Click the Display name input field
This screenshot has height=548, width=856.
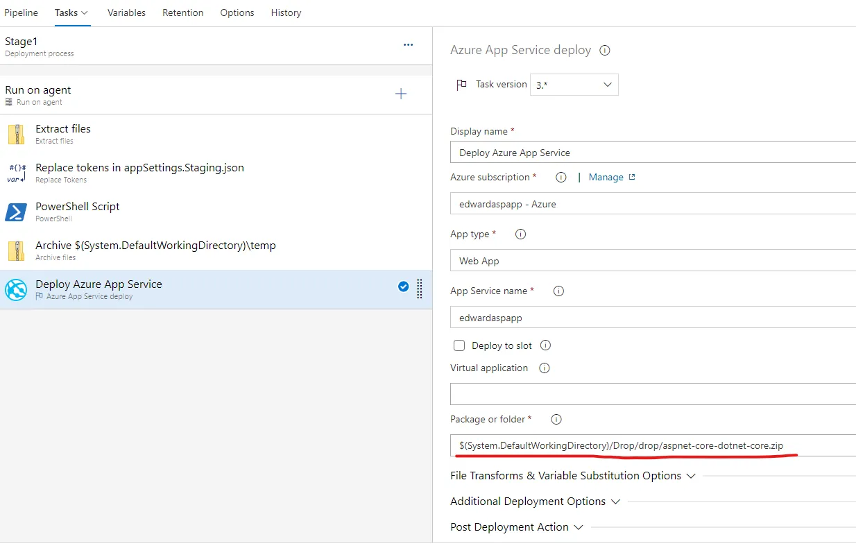pos(653,153)
